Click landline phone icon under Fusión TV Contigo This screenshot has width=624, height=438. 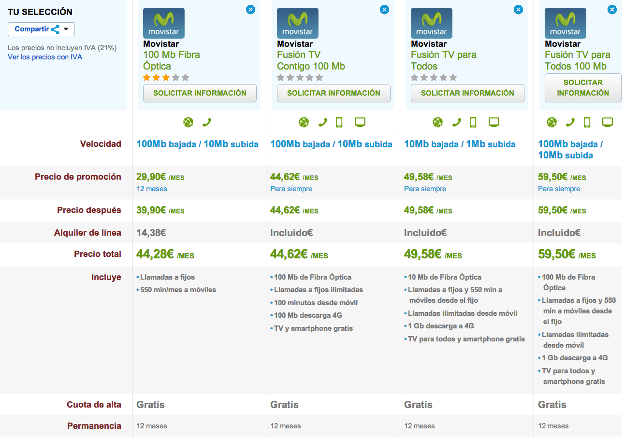[322, 122]
